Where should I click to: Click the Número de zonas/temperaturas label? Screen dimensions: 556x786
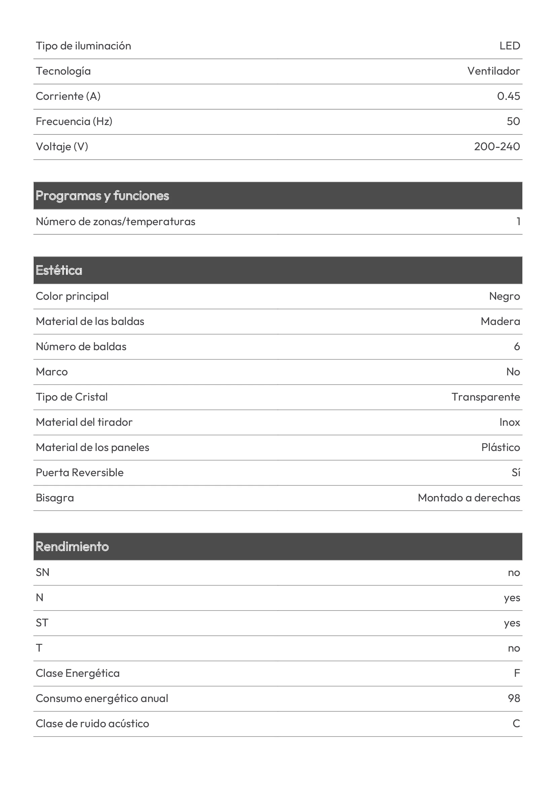pos(115,221)
